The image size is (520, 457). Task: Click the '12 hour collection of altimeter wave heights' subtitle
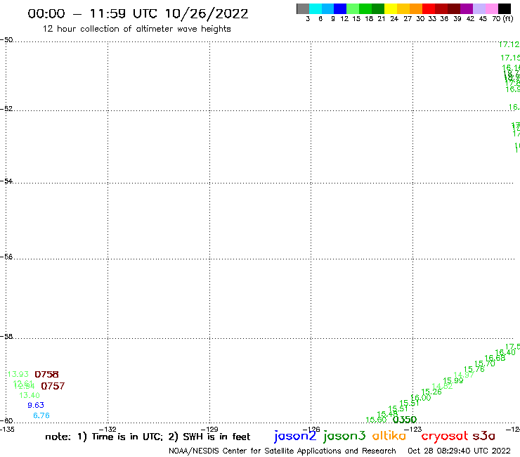[136, 29]
